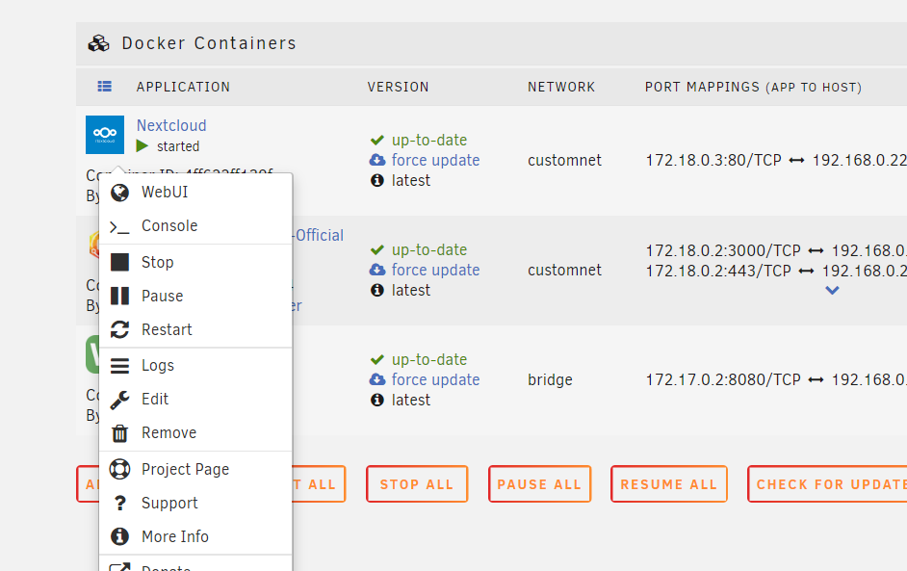
Task: Click the More Info circle icon
Action: [119, 536]
